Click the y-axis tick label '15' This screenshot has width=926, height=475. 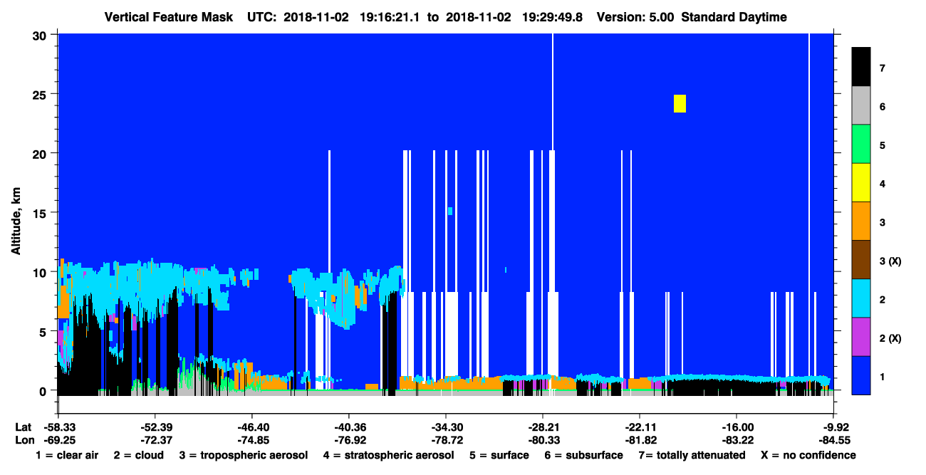[41, 212]
